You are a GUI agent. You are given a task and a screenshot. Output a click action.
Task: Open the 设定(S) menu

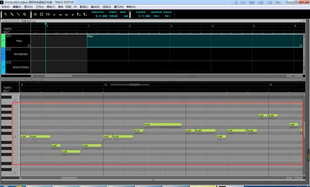(107, 7)
